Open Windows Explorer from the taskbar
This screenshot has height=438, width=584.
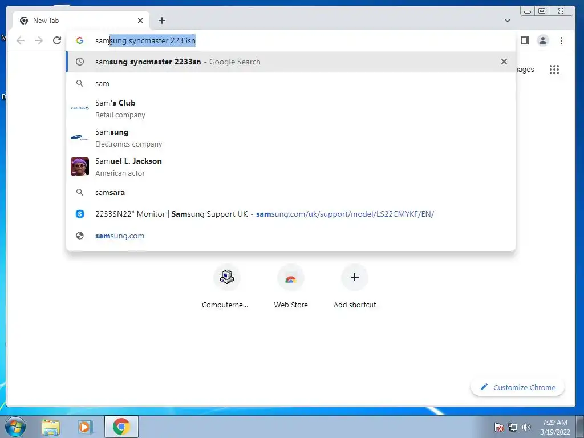click(51, 427)
